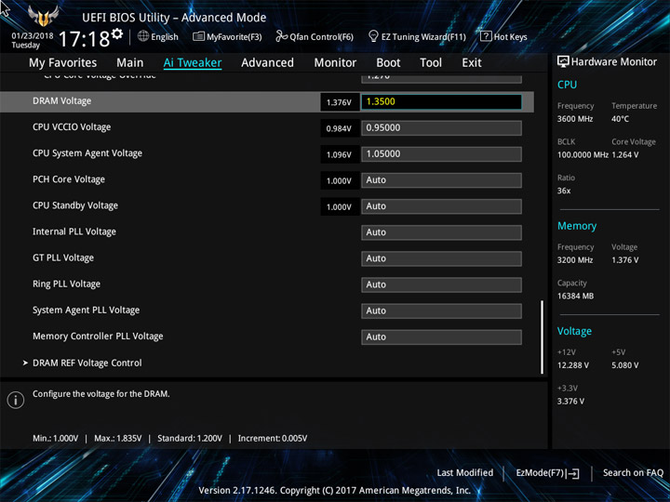Viewport: 670px width, 502px height.
Task: Click the 1.264 V core voltage value
Action: click(625, 155)
